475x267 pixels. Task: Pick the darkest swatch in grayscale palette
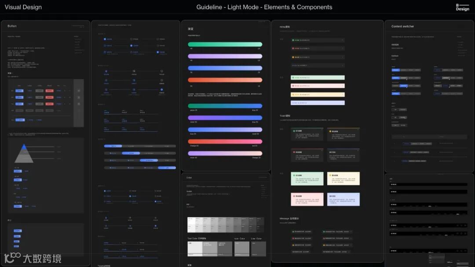(260, 224)
